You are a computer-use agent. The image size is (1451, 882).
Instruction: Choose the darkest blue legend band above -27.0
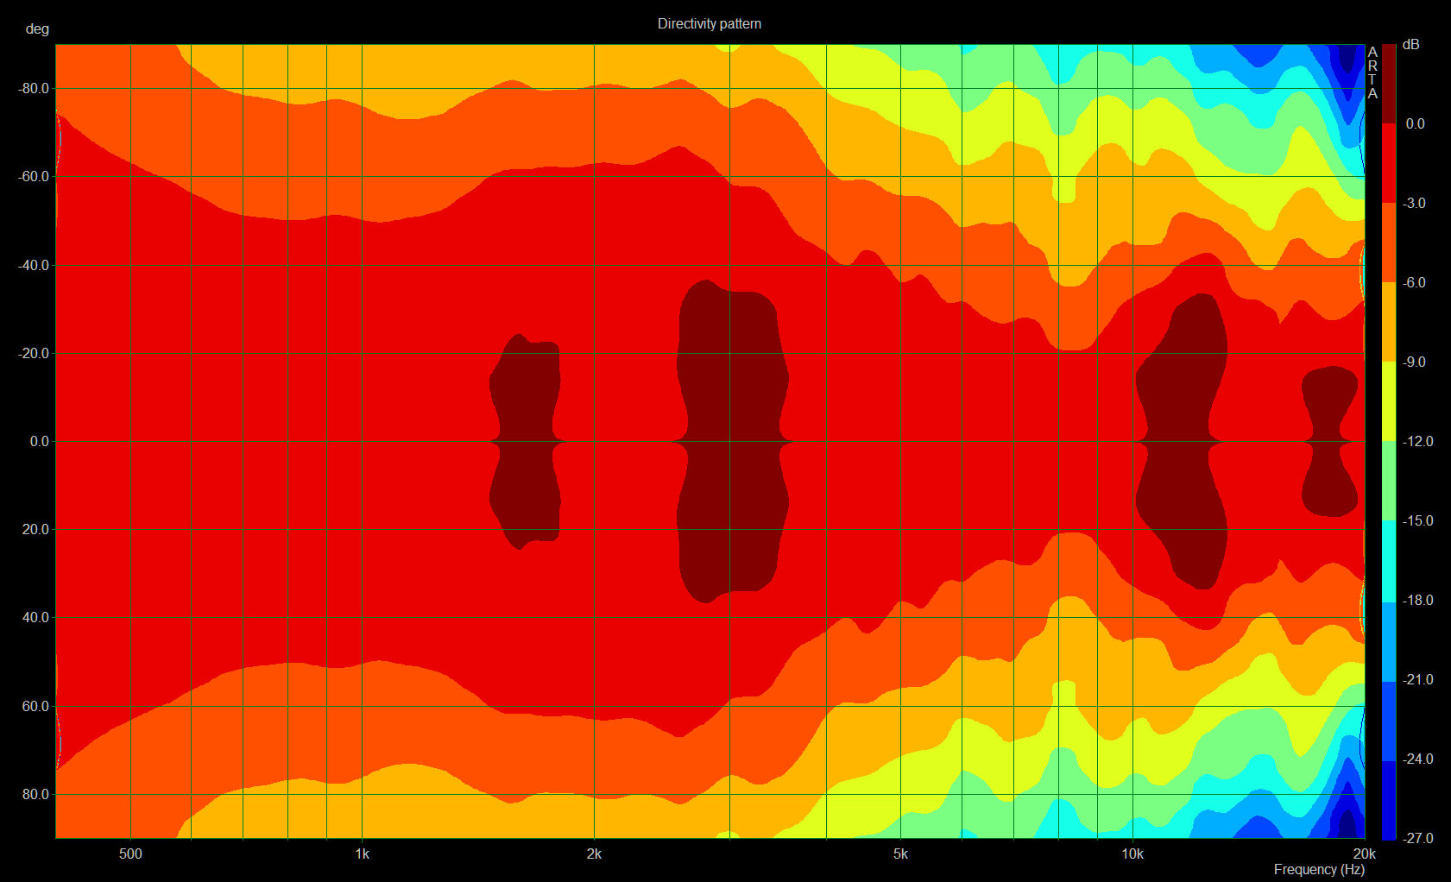(1389, 799)
